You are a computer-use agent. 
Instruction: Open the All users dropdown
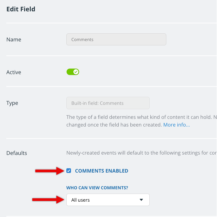click(x=108, y=200)
